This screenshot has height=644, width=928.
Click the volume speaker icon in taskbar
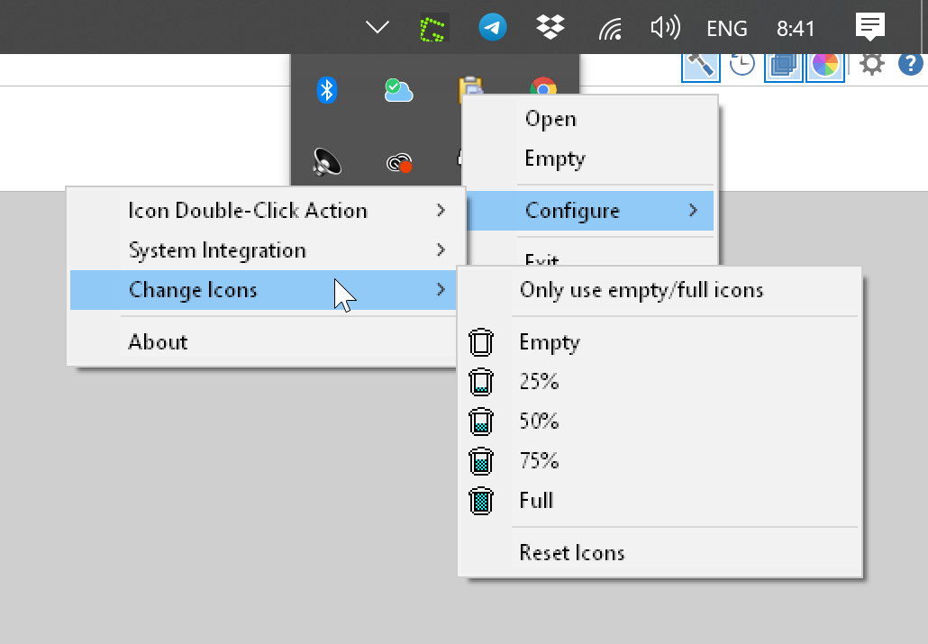665,28
